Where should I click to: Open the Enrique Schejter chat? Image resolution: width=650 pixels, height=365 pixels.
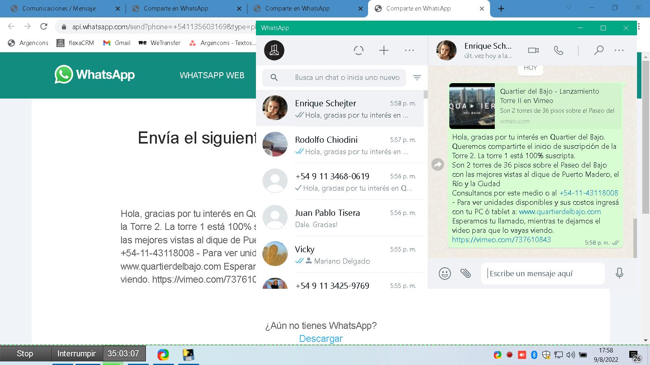(340, 108)
